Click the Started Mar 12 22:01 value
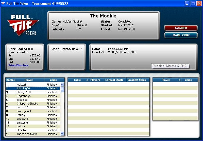This screenshot has width=203, height=142. click(126, 25)
